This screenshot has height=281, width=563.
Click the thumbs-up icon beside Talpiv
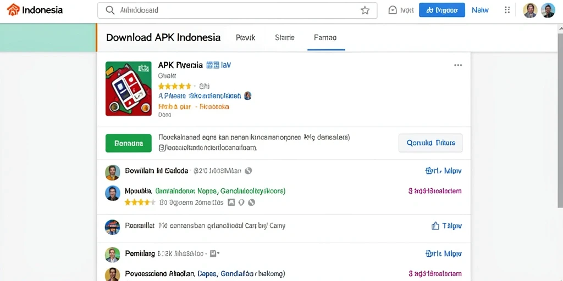pos(435,226)
